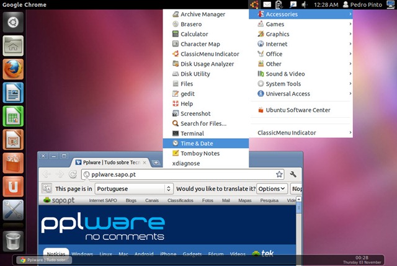Expand the Graphics submenu
The height and width of the screenshot is (266, 397).
click(x=301, y=34)
